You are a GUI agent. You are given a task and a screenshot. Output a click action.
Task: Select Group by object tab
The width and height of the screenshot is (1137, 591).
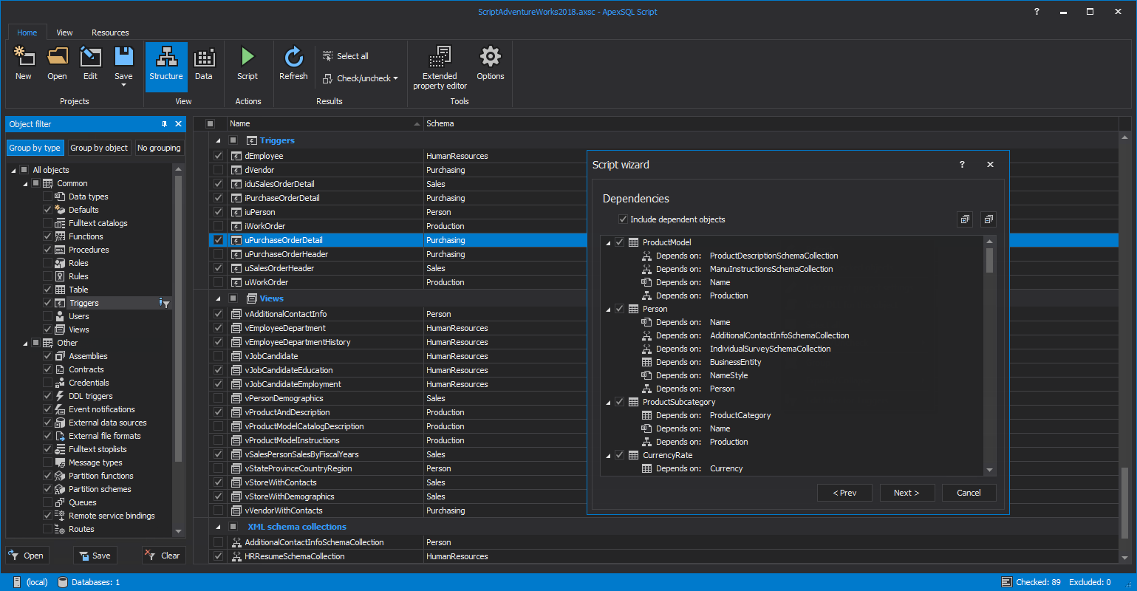[99, 148]
